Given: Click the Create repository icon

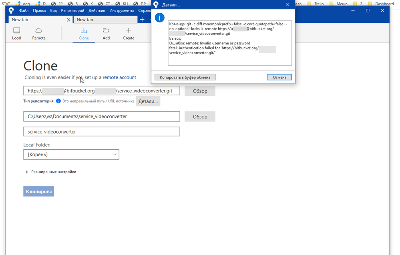Looking at the screenshot, I should coord(129,34).
